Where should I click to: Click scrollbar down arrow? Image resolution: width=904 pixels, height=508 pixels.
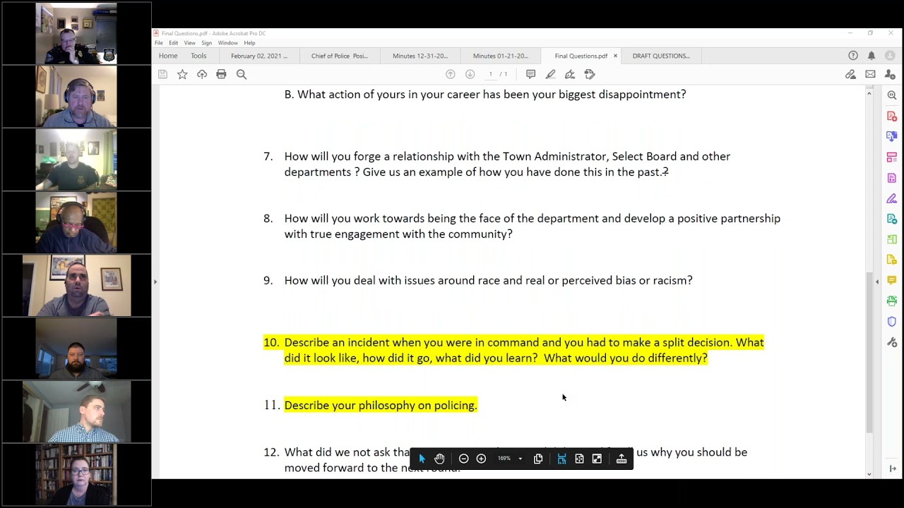(869, 474)
